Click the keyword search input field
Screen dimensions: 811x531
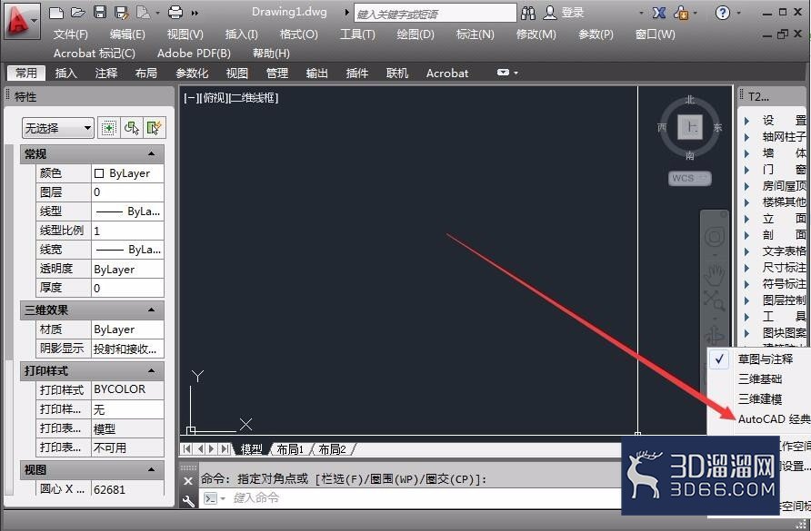(435, 14)
